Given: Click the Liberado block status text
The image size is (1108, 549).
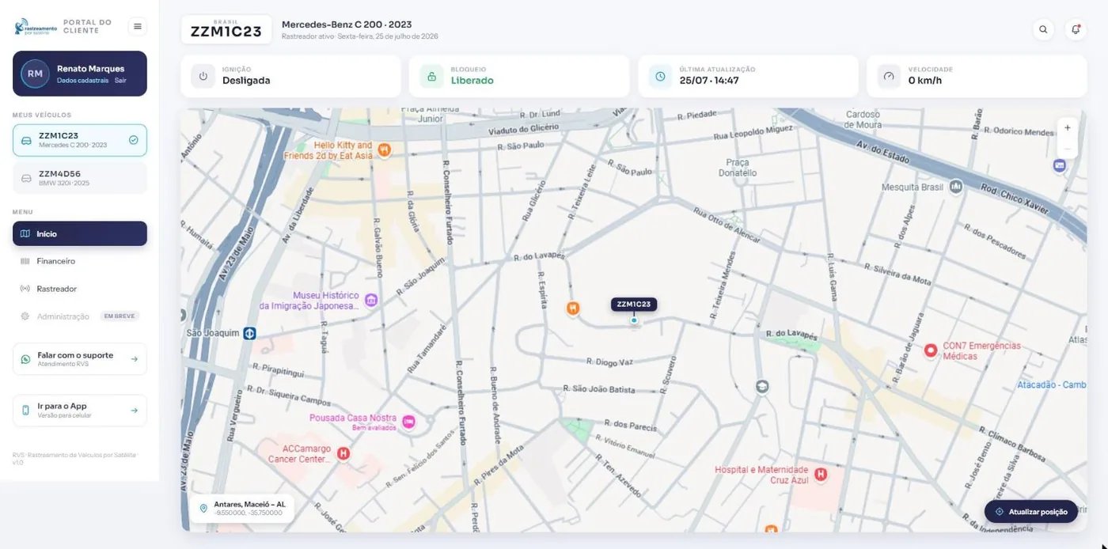Looking at the screenshot, I should click(x=472, y=81).
